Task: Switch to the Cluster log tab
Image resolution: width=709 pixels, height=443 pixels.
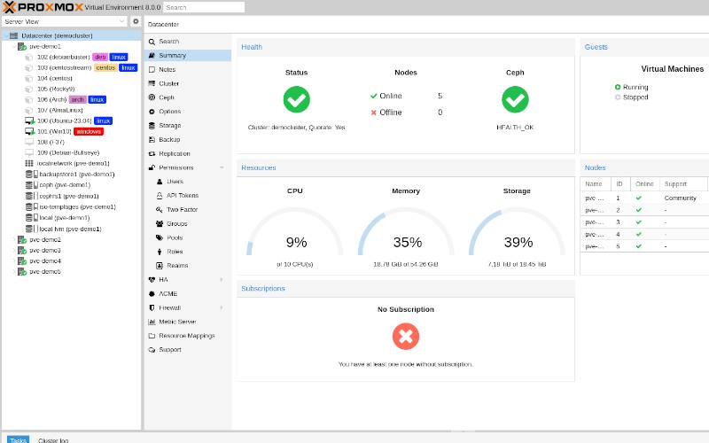Action: (53, 439)
